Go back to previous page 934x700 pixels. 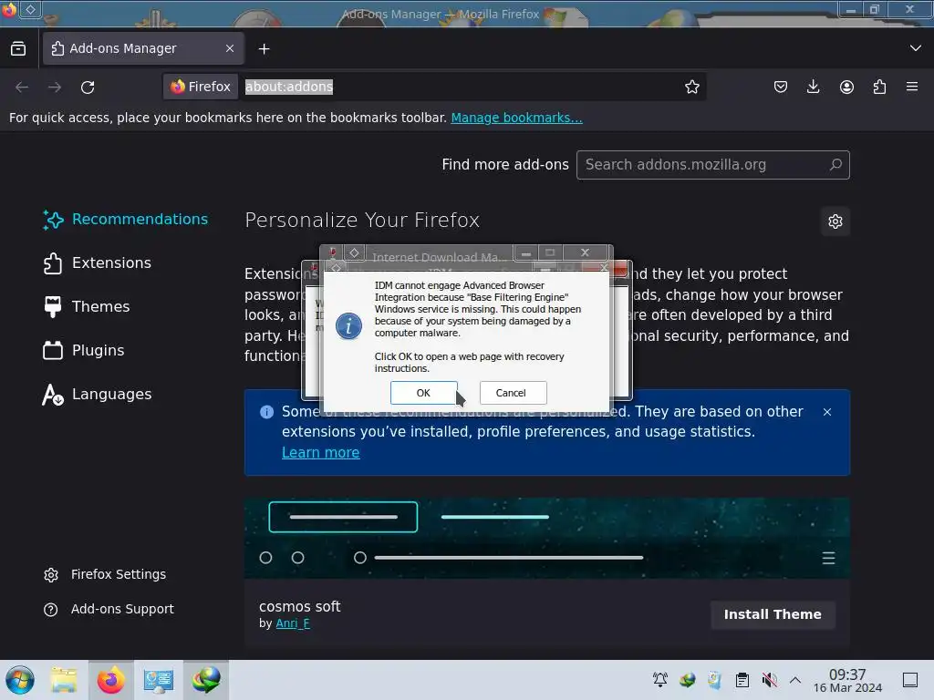[x=22, y=87]
